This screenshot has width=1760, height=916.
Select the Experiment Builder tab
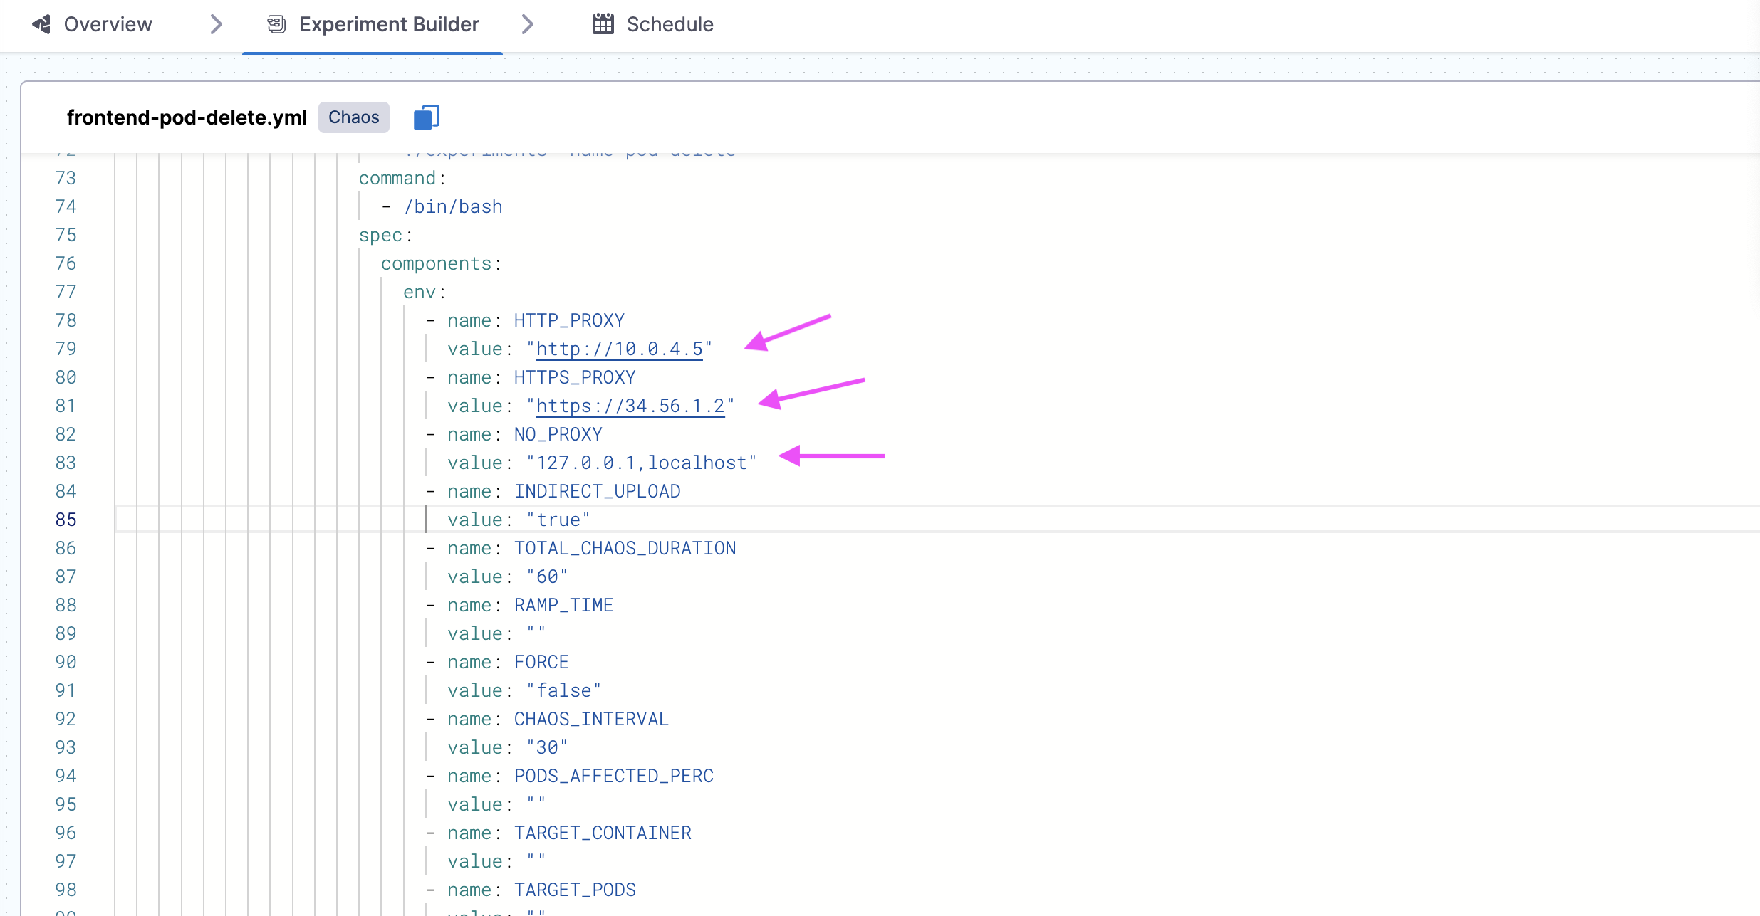click(388, 24)
